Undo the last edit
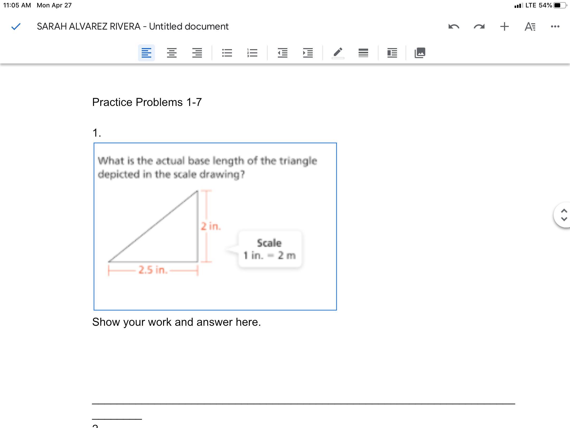This screenshot has height=428, width=570. pyautogui.click(x=454, y=26)
